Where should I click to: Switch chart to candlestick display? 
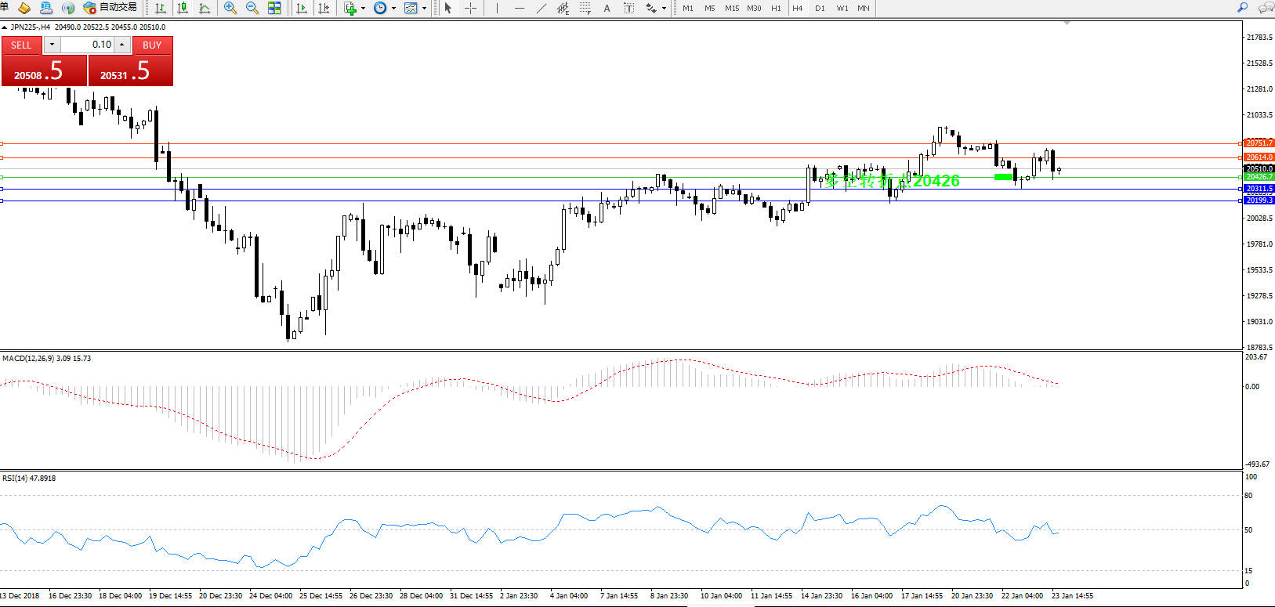[183, 8]
